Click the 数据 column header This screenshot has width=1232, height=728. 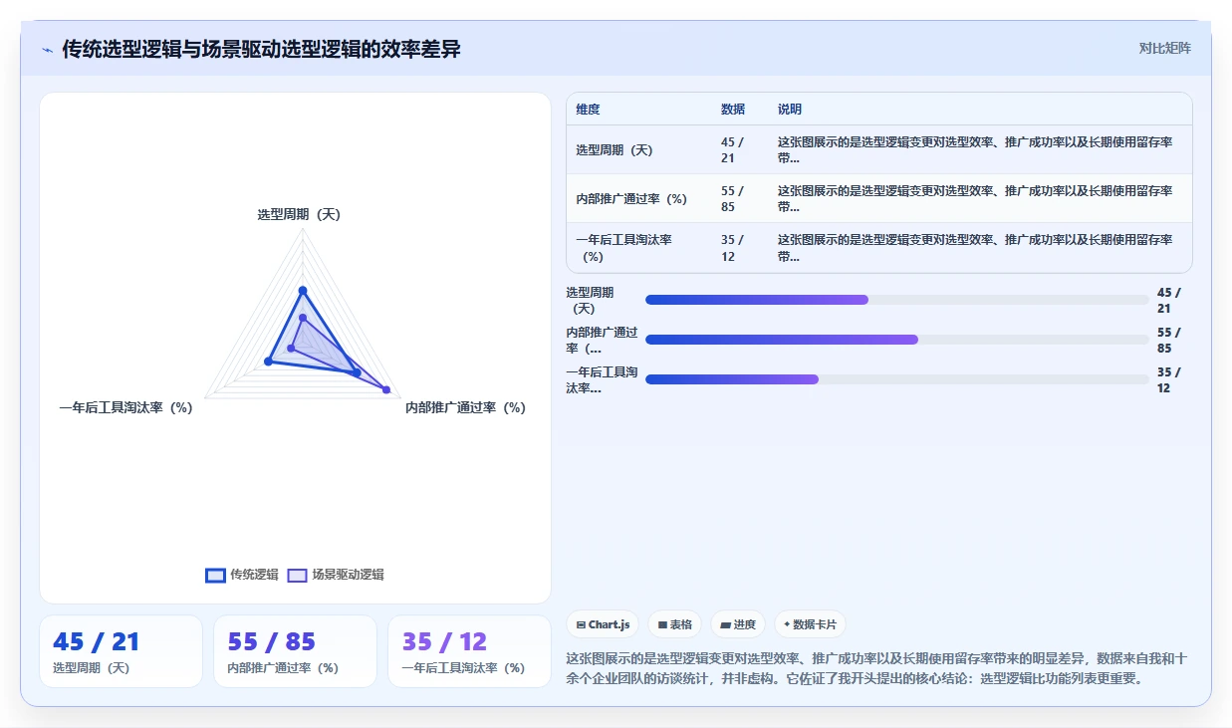(x=733, y=110)
